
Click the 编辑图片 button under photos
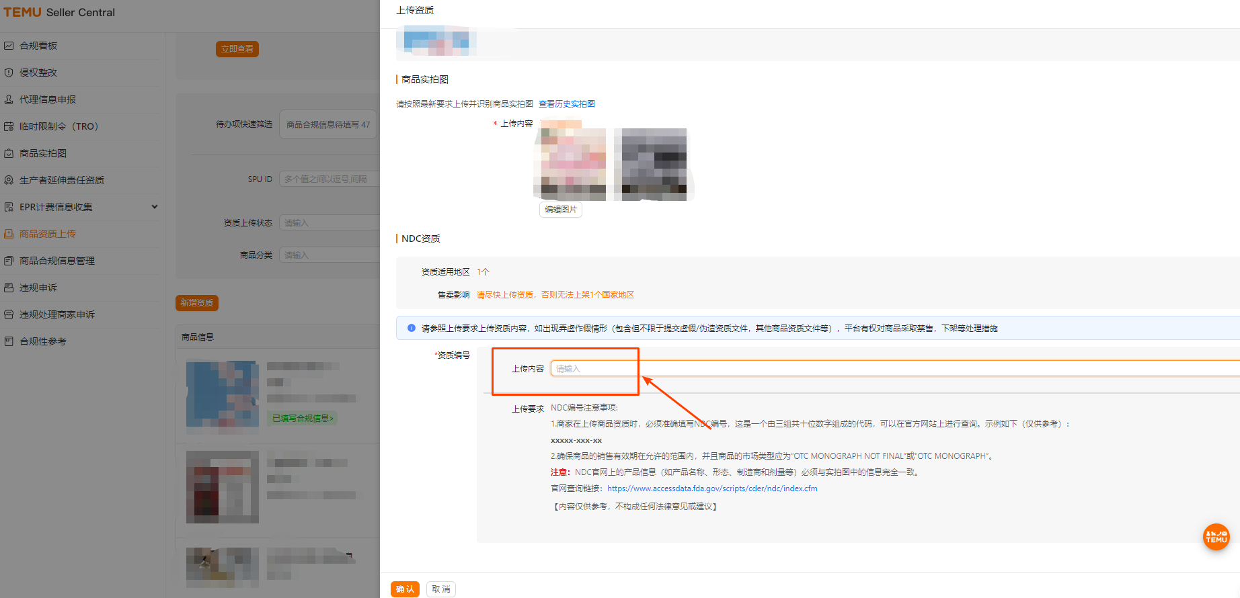click(560, 210)
